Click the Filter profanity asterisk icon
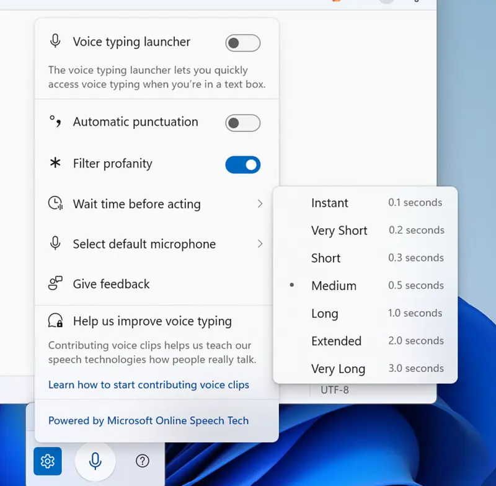Viewport: 496px width, 486px height. [x=56, y=164]
